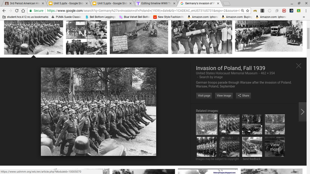
Task: Click the page vertical scrollbar
Action: [x=308, y=39]
